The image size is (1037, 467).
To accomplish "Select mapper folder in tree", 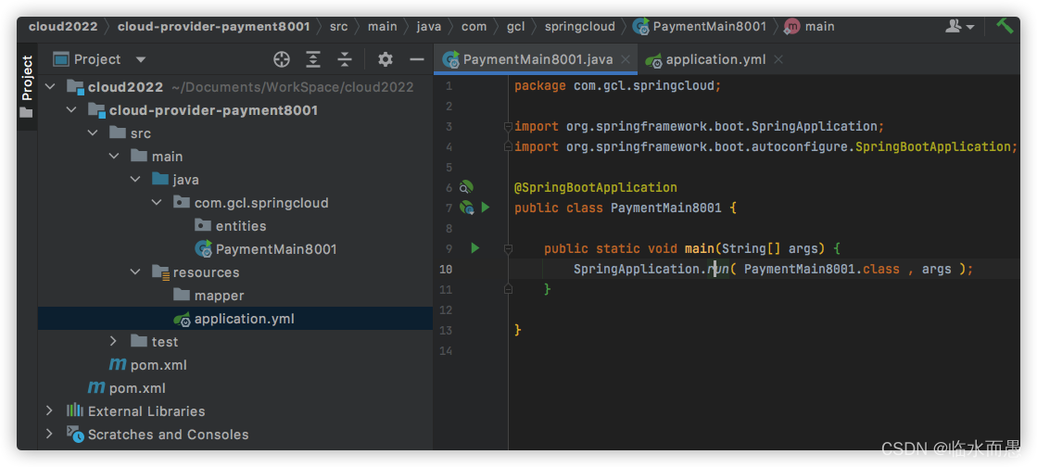I will point(219,296).
